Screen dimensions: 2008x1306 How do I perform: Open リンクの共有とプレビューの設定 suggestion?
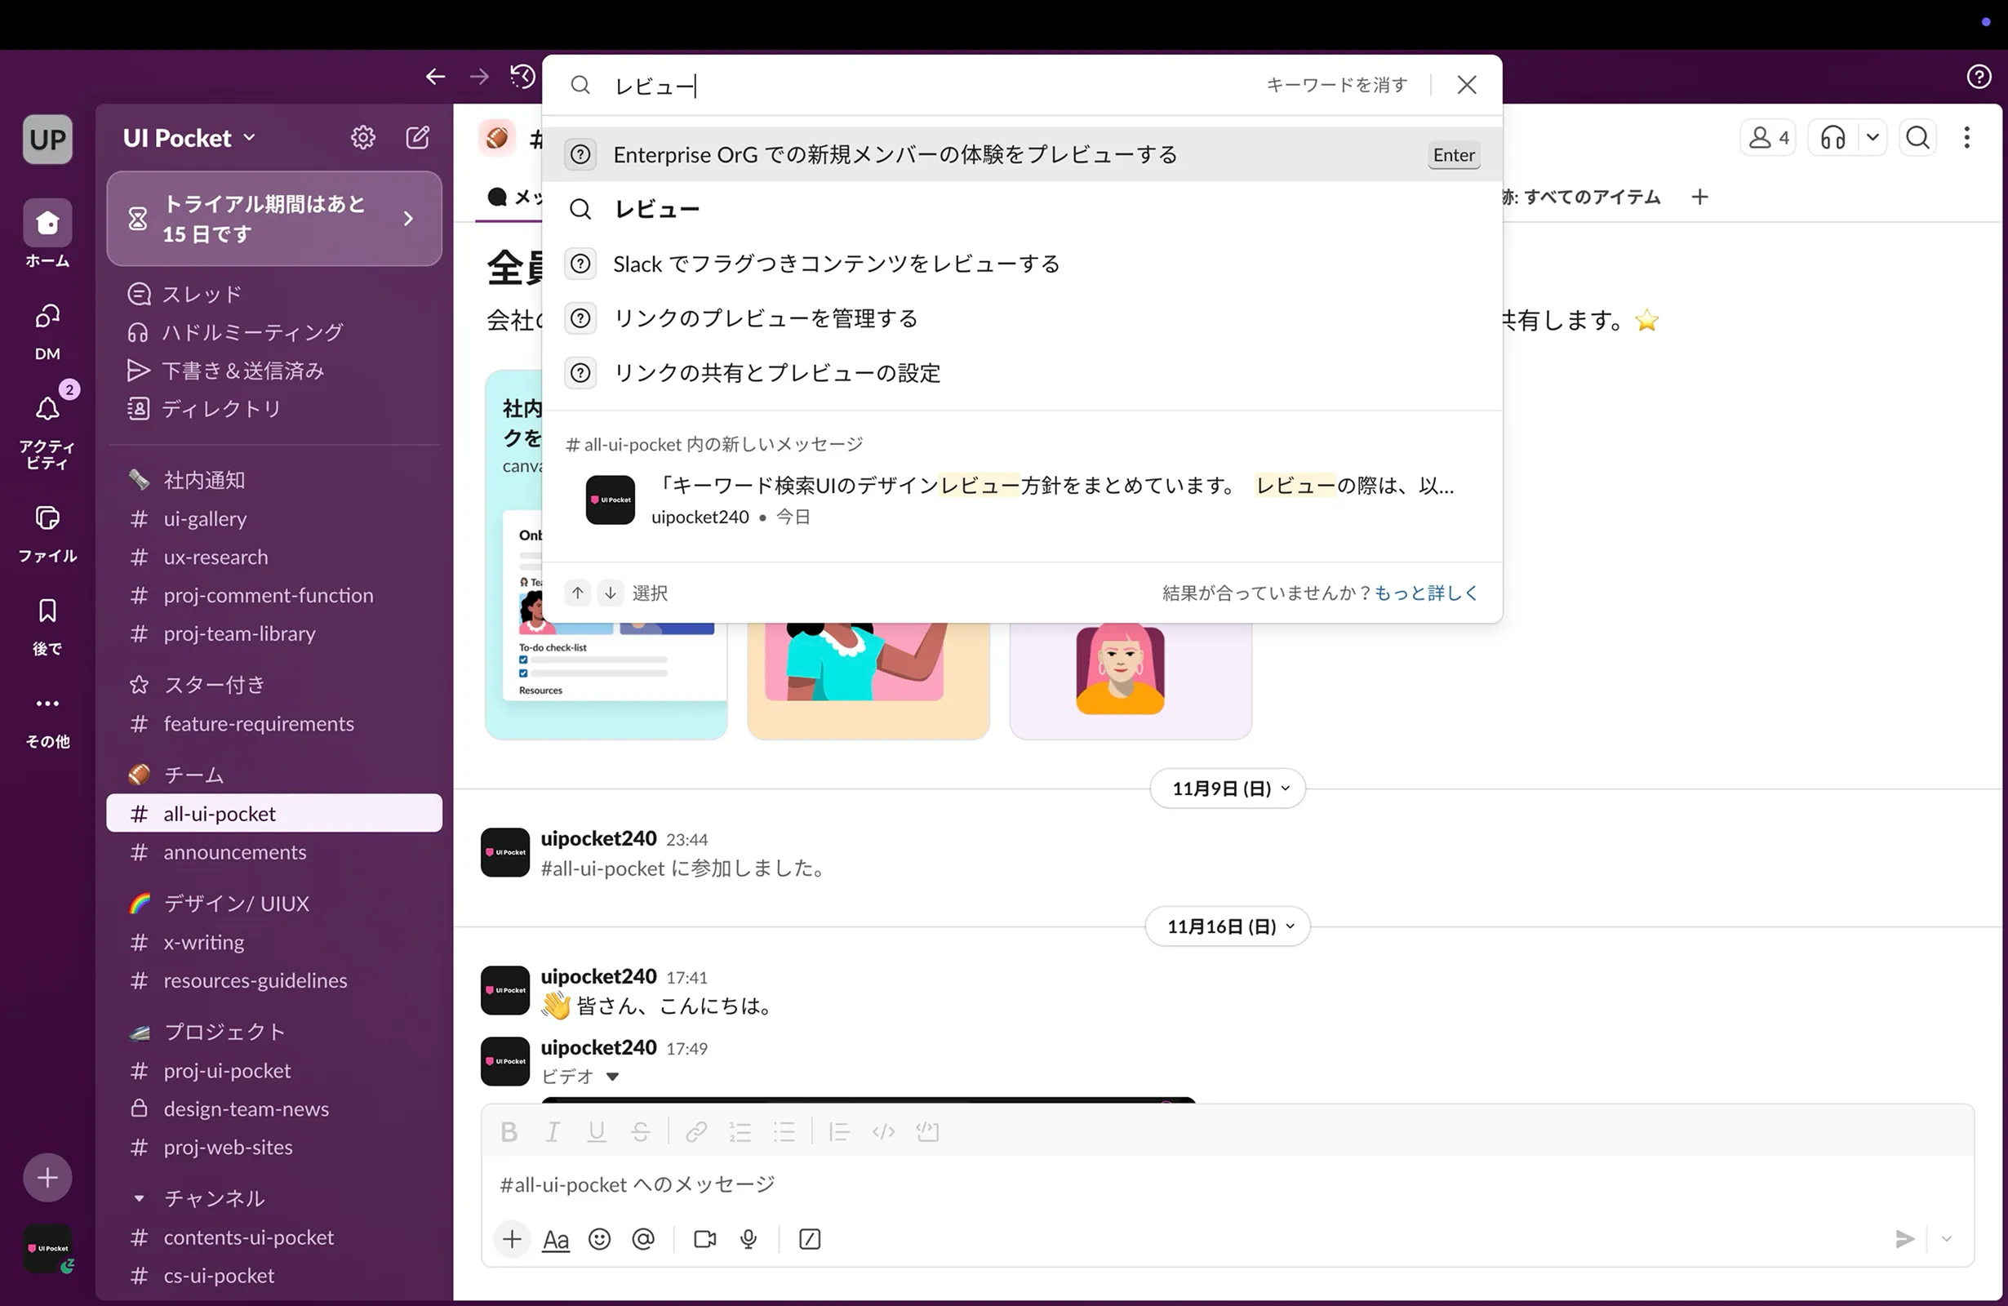[x=1022, y=373]
